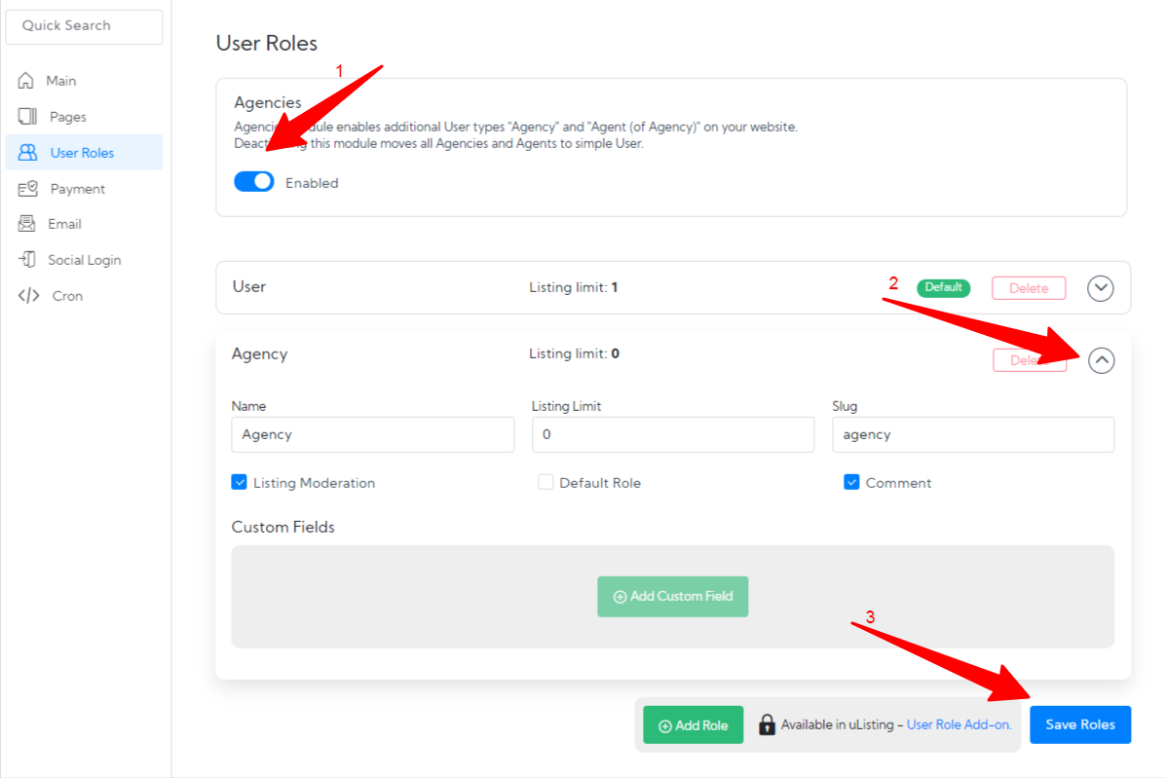Uncheck the Listing Moderation checkbox

click(240, 482)
